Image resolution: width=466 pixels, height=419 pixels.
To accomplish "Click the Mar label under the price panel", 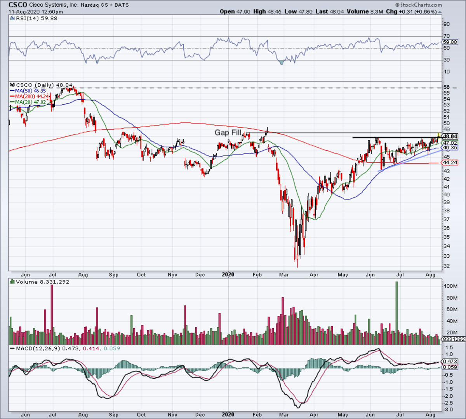I will (x=284, y=275).
